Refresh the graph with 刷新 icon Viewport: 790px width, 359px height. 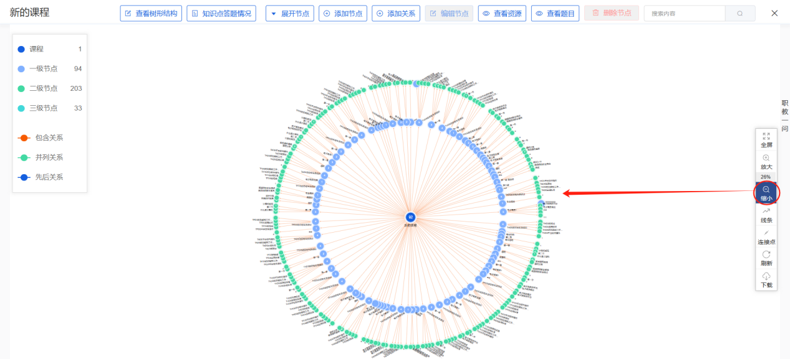pos(766,254)
